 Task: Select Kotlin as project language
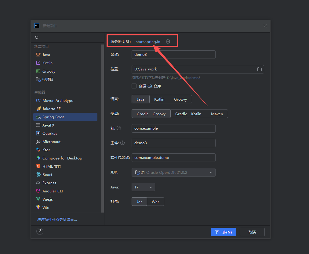click(x=159, y=99)
